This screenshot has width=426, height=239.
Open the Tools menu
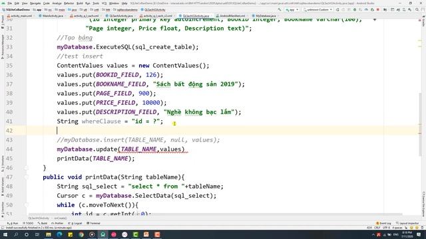(x=96, y=3)
